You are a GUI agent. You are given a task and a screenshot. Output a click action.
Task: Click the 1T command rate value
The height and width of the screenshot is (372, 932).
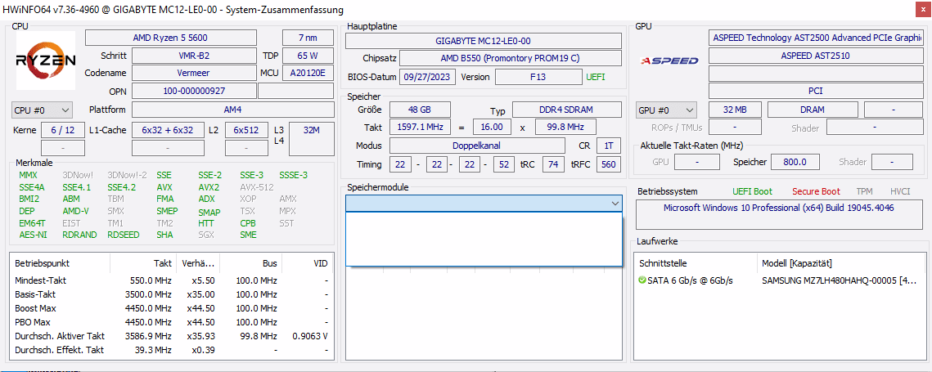[609, 146]
